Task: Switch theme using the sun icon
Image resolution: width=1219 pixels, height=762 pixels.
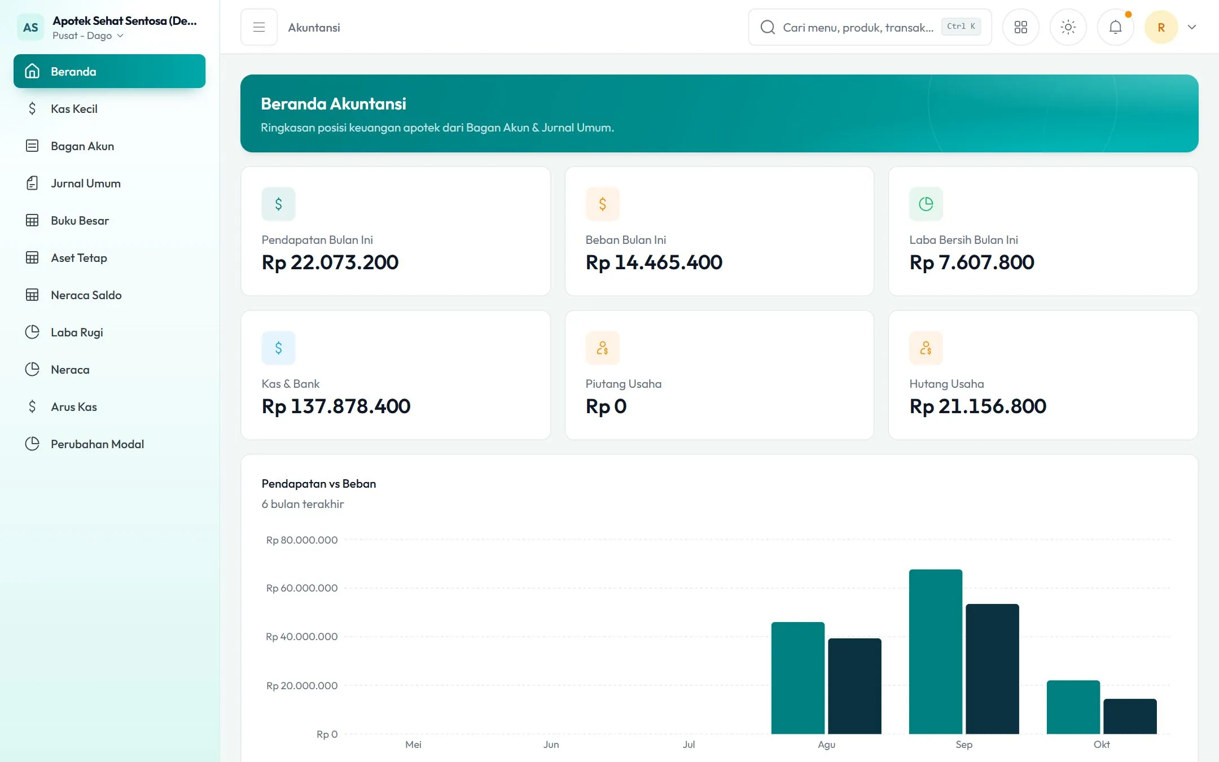Action: pyautogui.click(x=1068, y=27)
